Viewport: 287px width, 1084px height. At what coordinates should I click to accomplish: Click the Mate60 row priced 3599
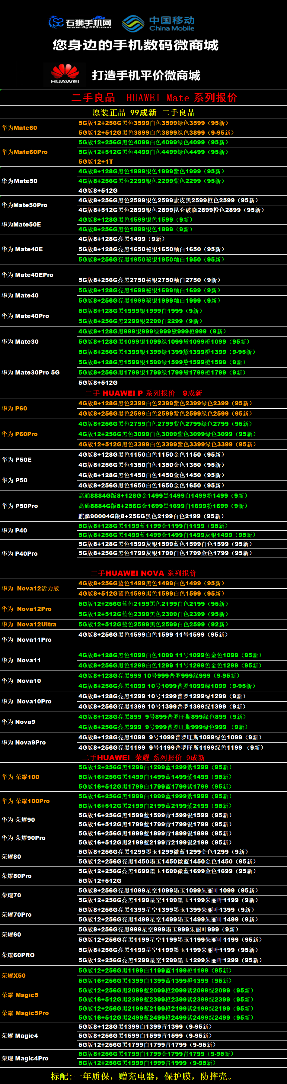tap(182, 123)
